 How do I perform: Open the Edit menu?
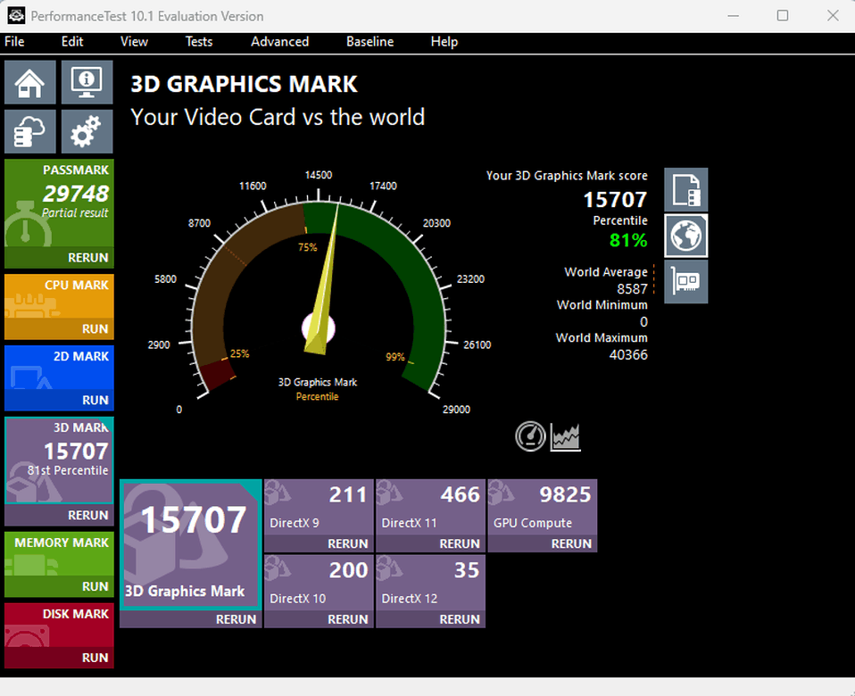tap(72, 42)
